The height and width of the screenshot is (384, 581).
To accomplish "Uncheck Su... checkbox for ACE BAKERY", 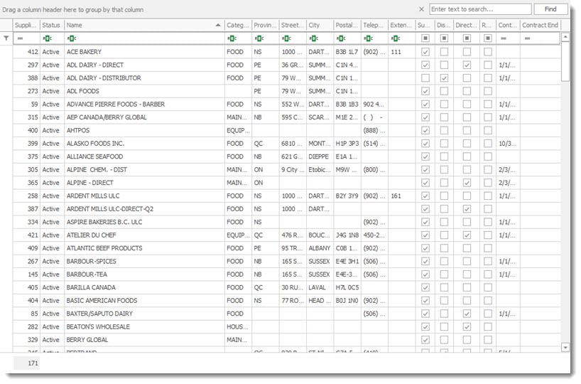I will (x=425, y=52).
